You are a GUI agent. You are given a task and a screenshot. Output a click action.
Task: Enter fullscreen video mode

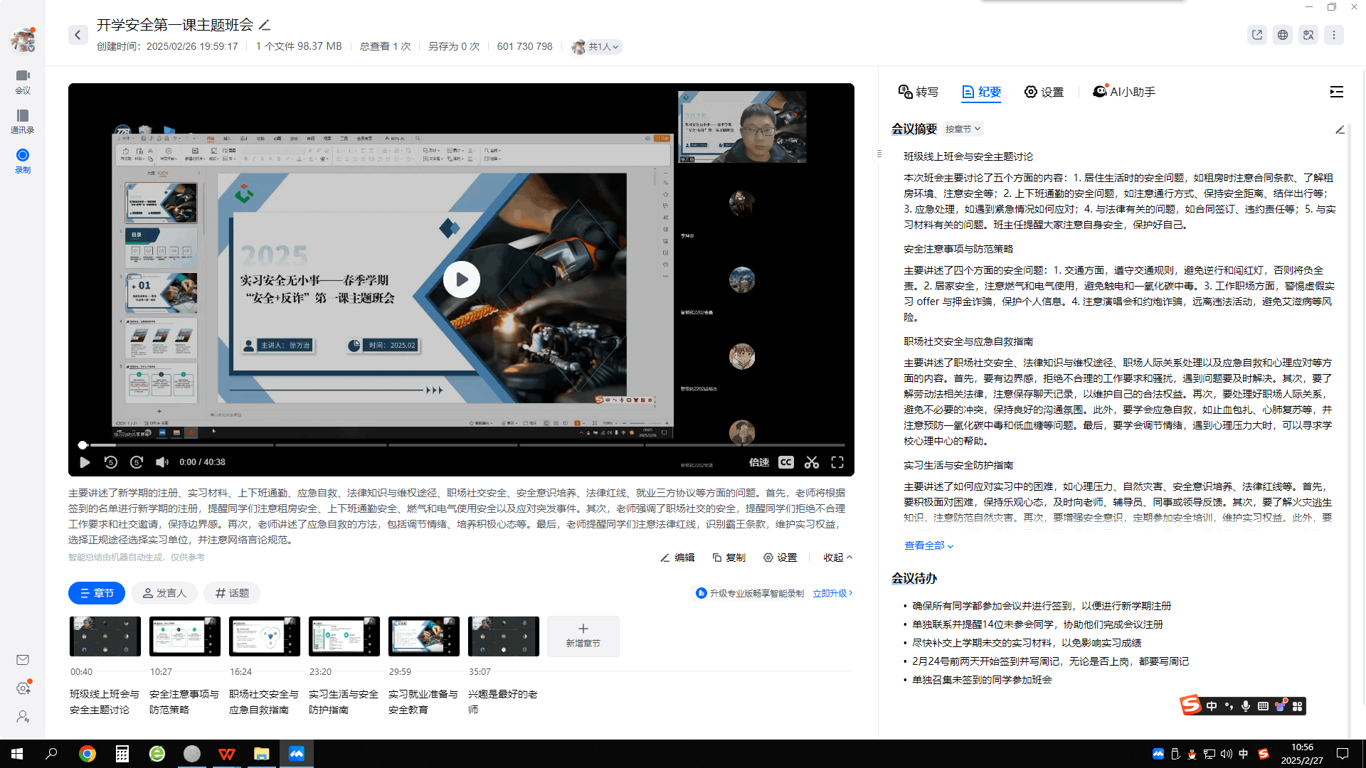point(837,462)
